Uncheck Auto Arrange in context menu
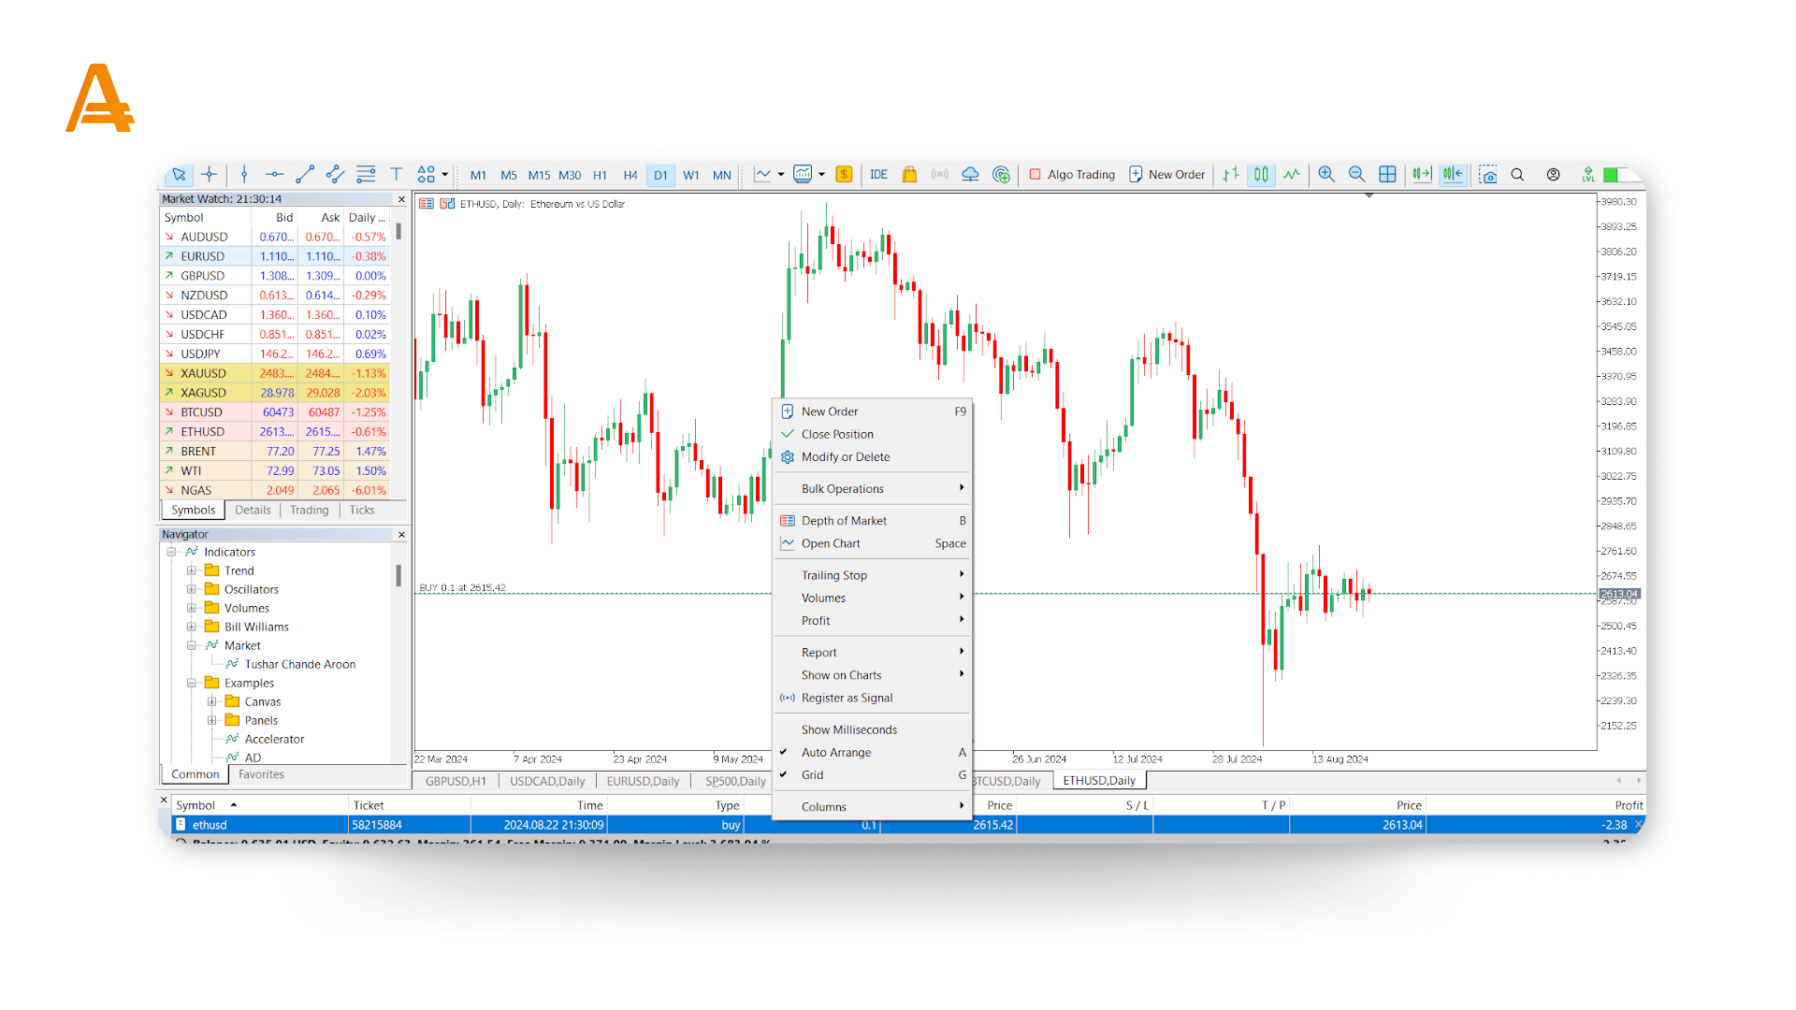1796x1010 pixels. 836,753
